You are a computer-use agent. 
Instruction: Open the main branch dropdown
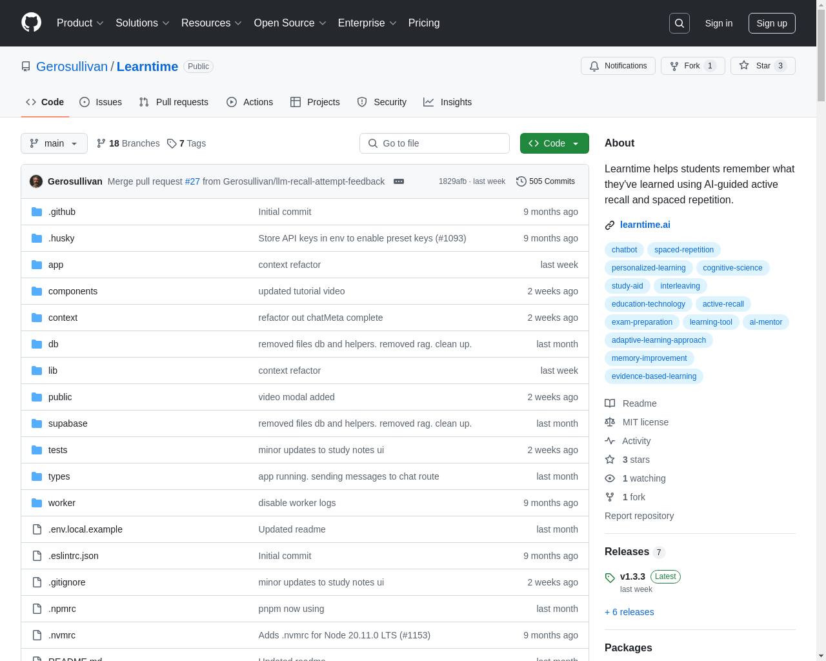tap(54, 143)
